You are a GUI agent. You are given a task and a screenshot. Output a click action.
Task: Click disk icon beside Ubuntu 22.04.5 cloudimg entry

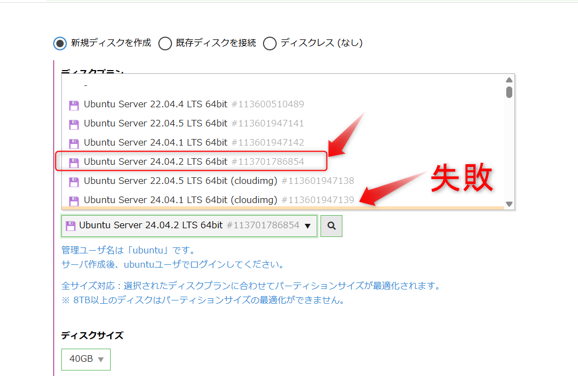(x=73, y=182)
